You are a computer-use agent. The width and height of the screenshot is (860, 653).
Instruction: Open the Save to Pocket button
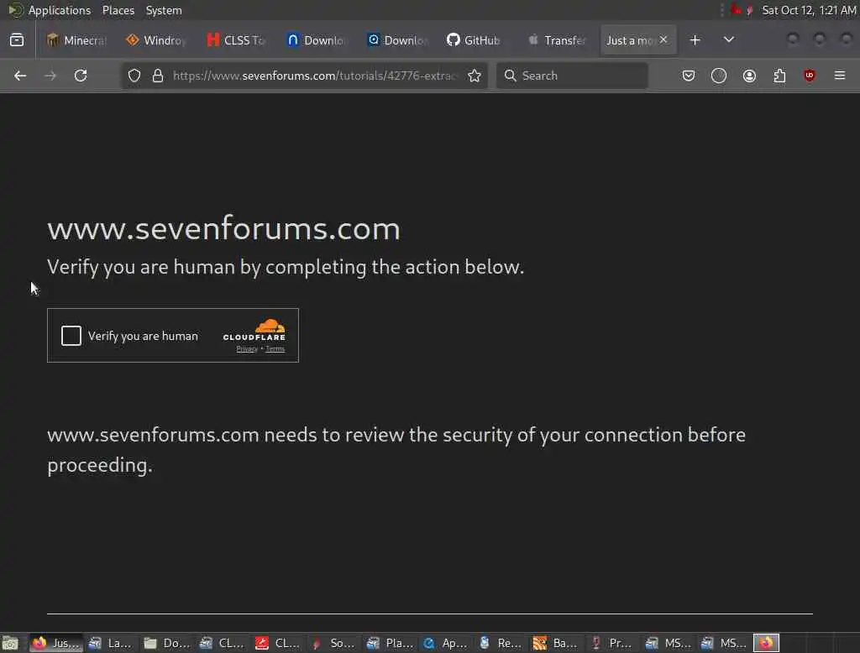(689, 76)
